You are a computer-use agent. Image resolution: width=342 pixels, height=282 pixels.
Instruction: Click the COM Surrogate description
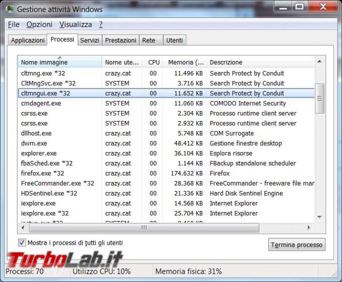232,134
